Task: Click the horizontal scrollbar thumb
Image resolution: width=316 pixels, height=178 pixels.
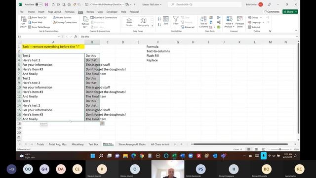Action: [240, 144]
